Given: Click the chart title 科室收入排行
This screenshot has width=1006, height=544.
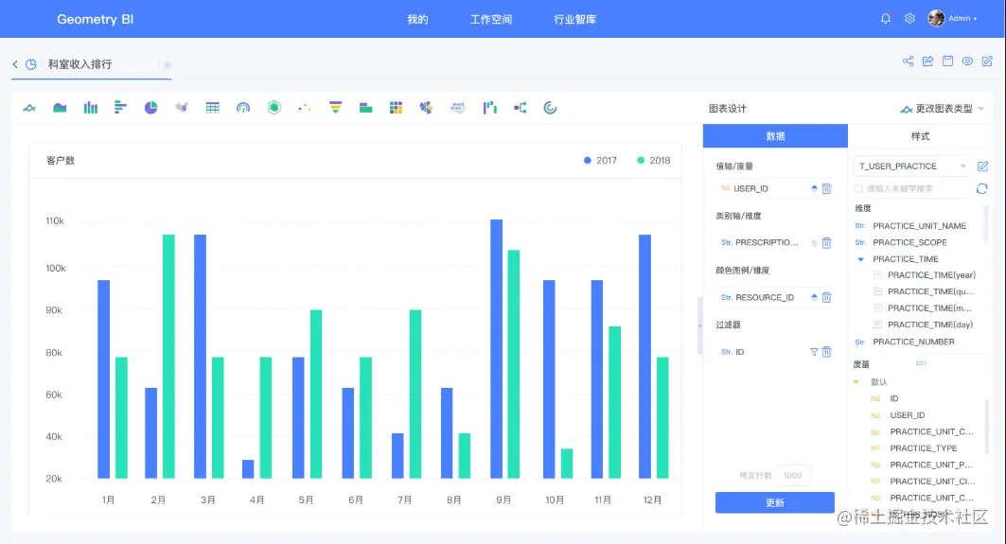Looking at the screenshot, I should [79, 64].
